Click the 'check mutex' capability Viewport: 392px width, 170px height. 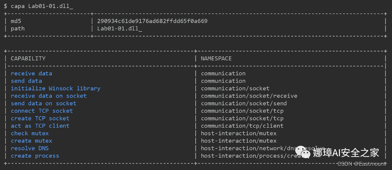pyautogui.click(x=30, y=133)
